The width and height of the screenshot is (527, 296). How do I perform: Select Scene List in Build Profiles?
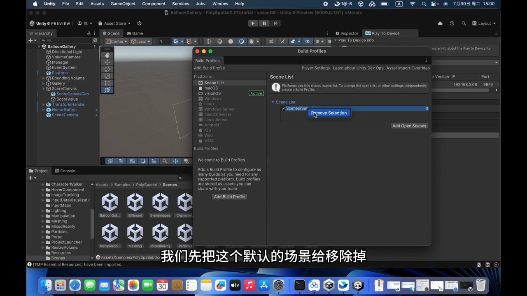click(230, 83)
